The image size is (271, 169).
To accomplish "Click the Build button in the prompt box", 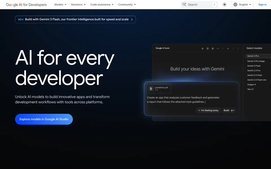I will click(229, 110).
